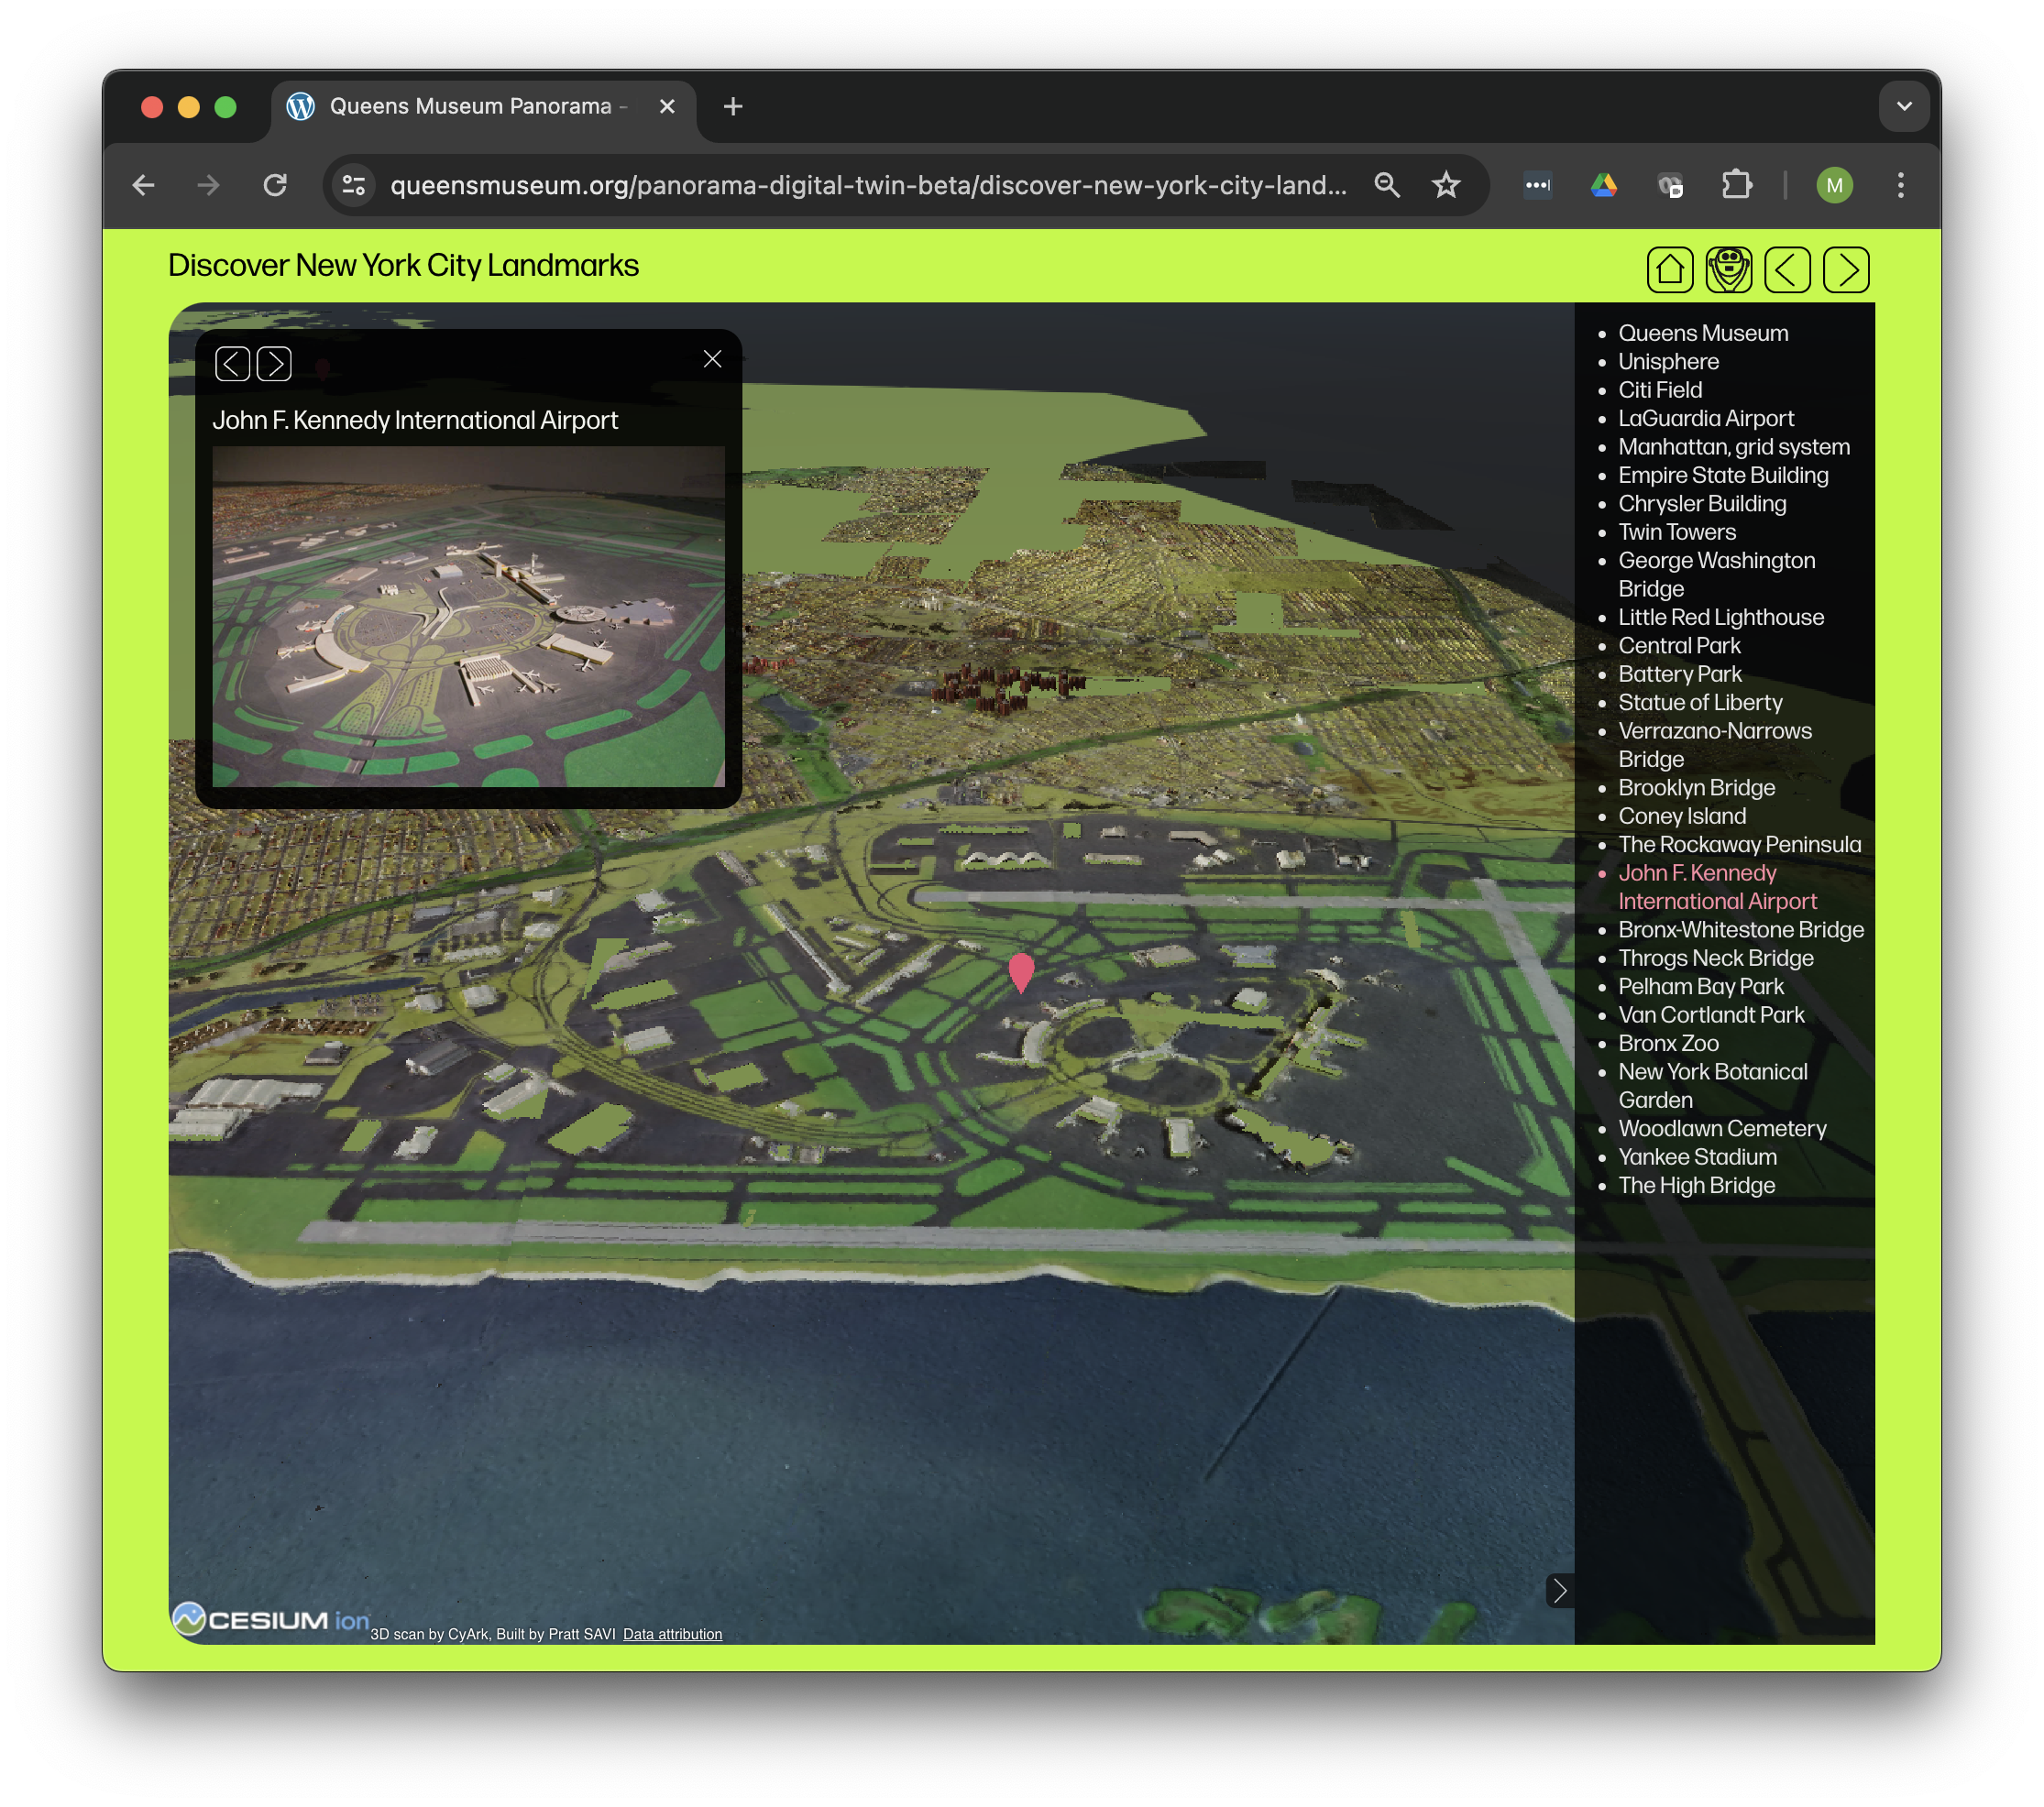Close the JFK Airport popup card
Image resolution: width=2044 pixels, height=1807 pixels.
(x=712, y=359)
